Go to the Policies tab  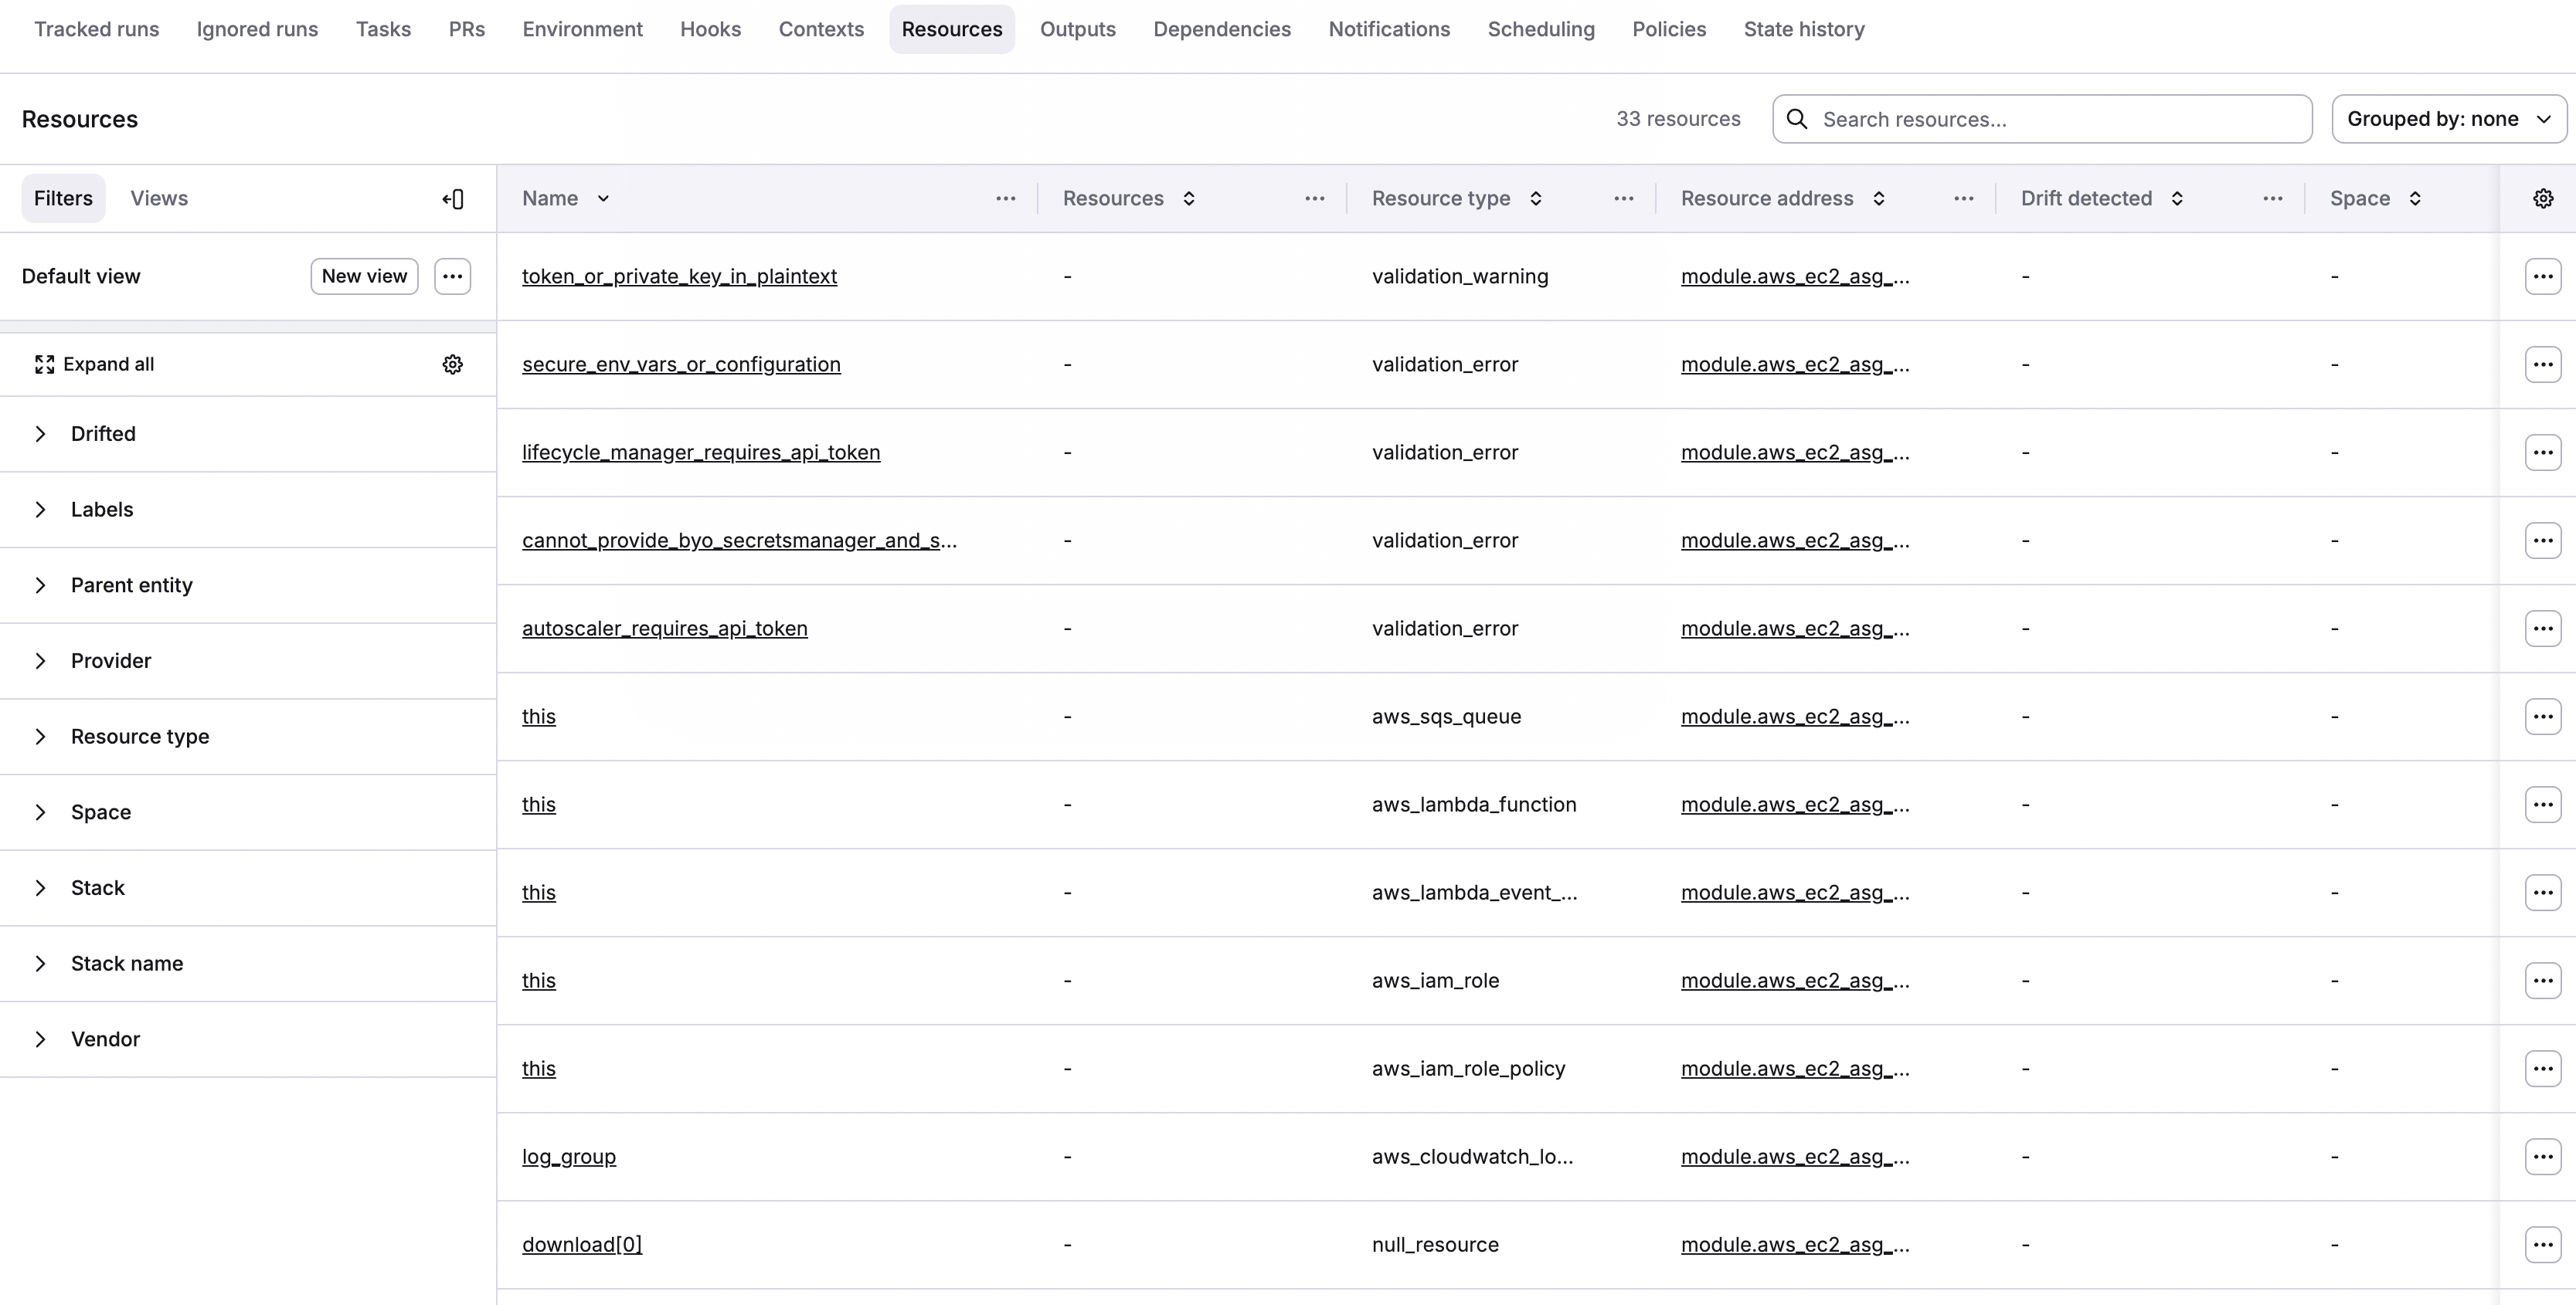[x=1669, y=29]
